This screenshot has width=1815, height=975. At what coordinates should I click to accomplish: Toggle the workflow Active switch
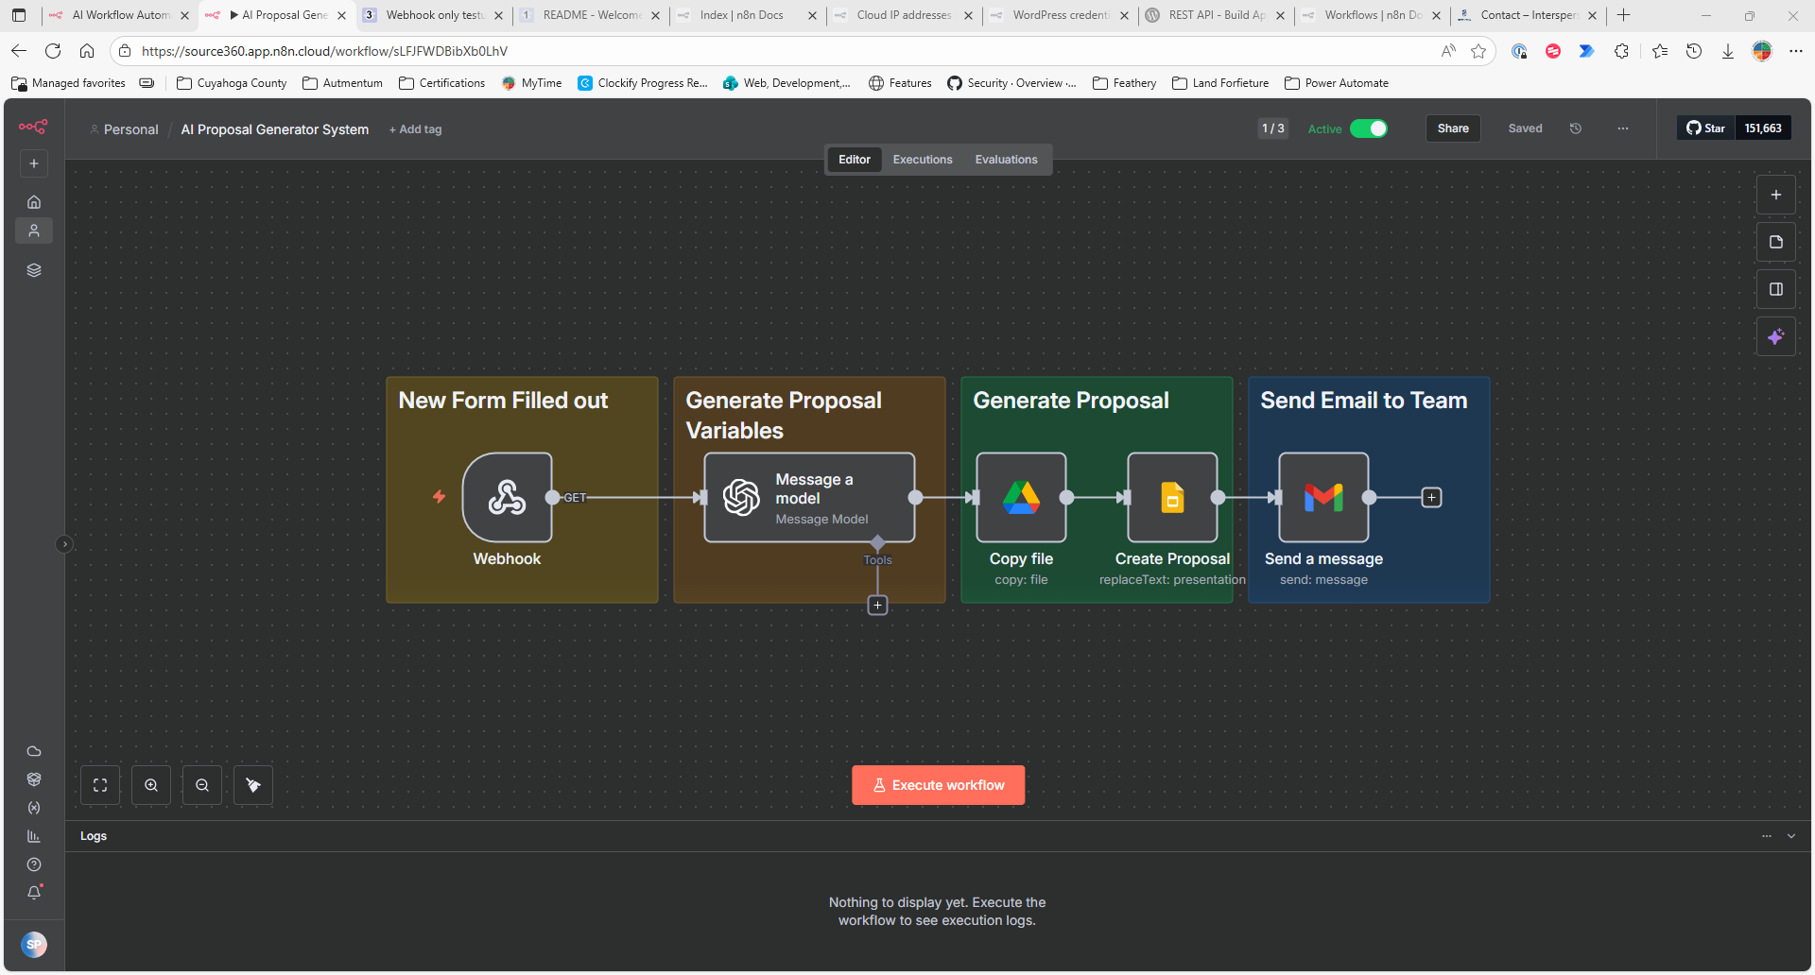[x=1368, y=128]
